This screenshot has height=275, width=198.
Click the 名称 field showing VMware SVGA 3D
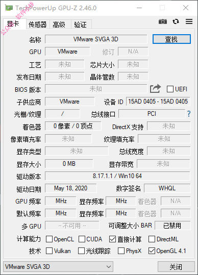pos(96,39)
